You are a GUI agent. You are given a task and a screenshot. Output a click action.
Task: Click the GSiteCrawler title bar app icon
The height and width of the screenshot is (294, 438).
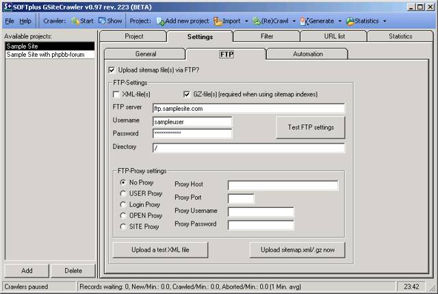(x=8, y=7)
